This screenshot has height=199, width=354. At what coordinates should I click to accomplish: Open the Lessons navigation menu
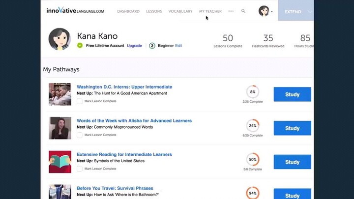pos(154,11)
